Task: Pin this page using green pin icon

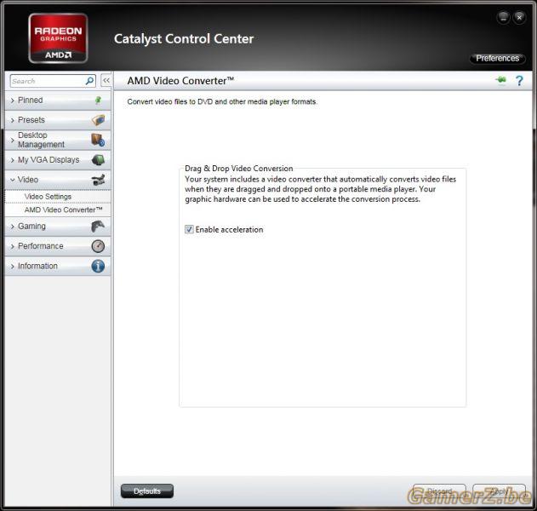Action: (500, 80)
